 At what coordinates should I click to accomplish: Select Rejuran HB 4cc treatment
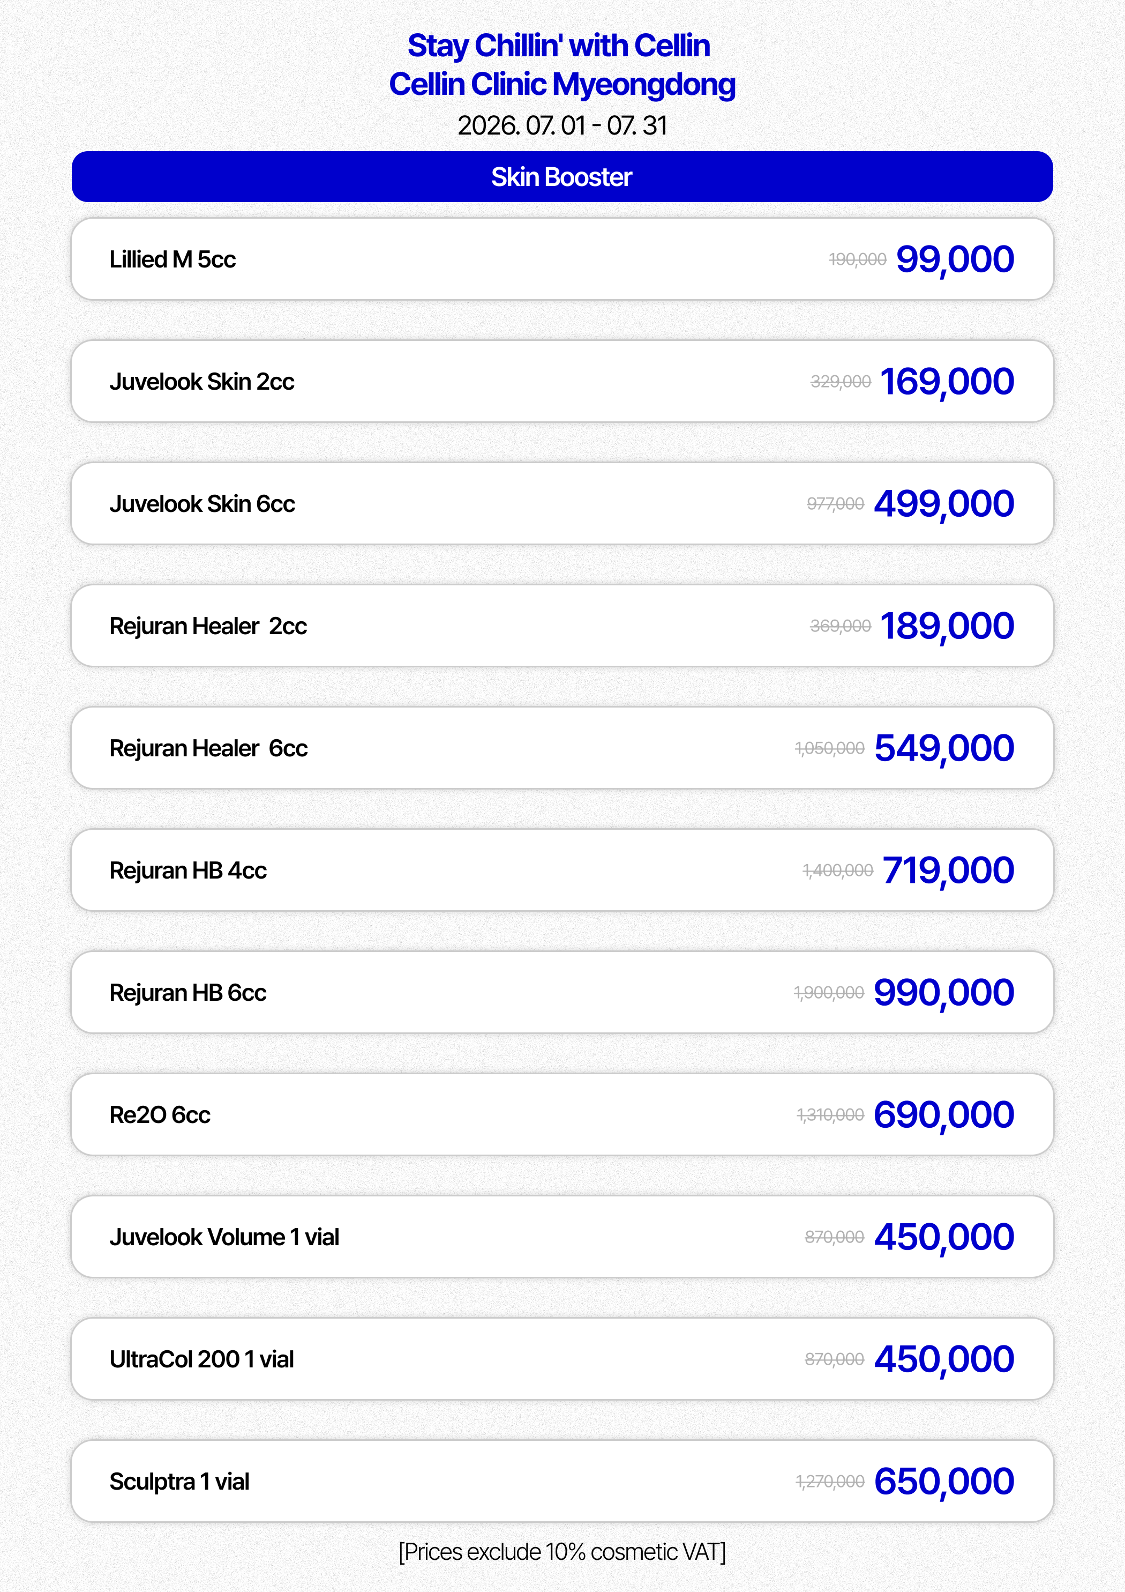pos(562,870)
